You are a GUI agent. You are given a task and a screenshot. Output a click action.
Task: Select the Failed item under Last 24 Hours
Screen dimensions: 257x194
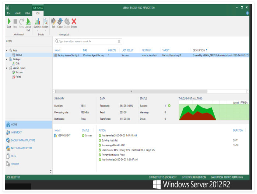[x=18, y=77]
